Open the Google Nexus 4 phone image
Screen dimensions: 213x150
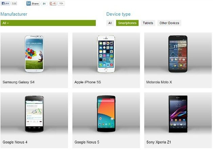34,114
